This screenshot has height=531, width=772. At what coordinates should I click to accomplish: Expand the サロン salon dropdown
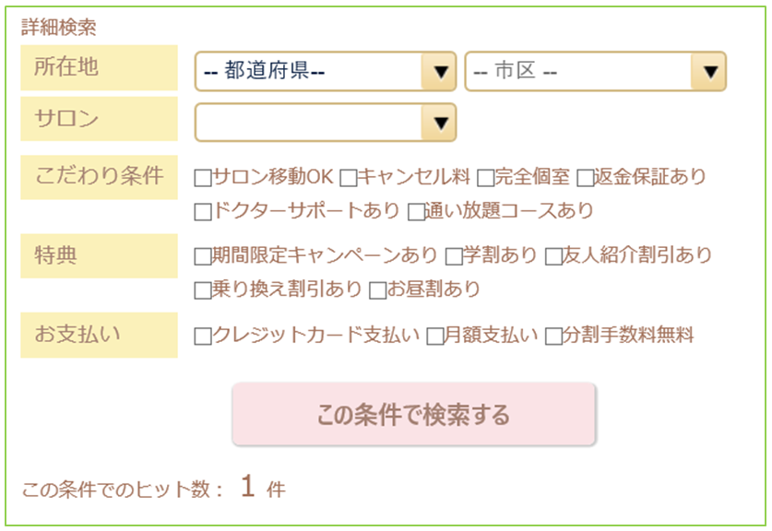pyautogui.click(x=325, y=122)
